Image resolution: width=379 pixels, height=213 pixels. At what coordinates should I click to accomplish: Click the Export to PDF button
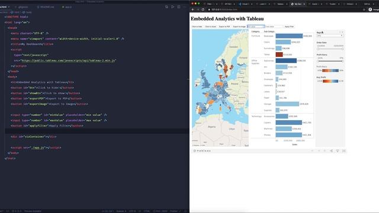pyautogui.click(x=224, y=27)
